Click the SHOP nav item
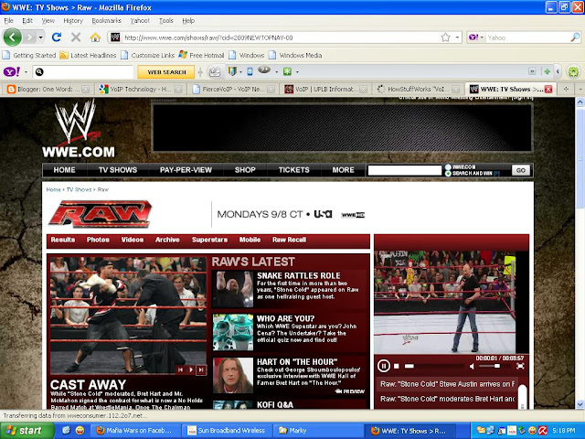Screen dimensions: 585x439 coord(245,170)
